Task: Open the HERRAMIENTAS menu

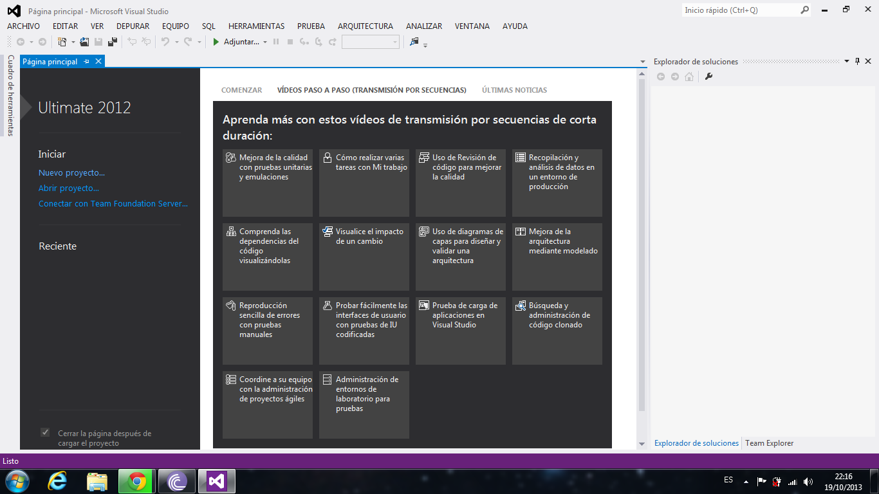Action: [x=256, y=26]
